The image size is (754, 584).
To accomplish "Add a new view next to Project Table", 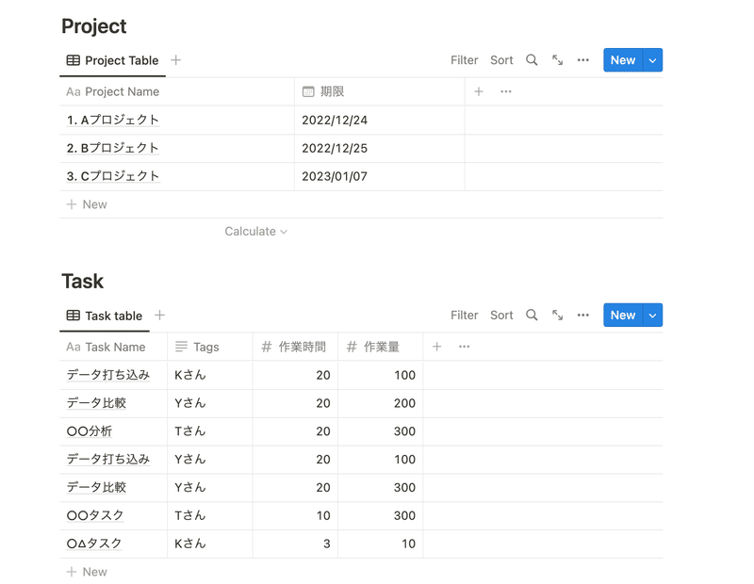I will click(x=176, y=60).
